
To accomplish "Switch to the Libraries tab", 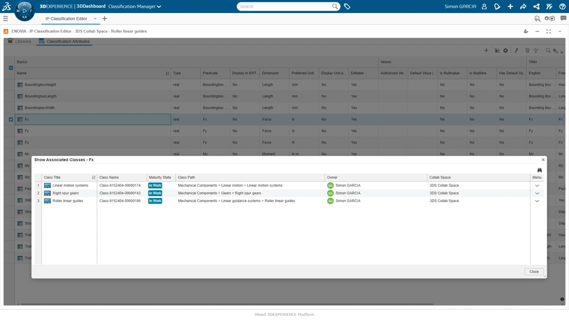I will [x=20, y=41].
